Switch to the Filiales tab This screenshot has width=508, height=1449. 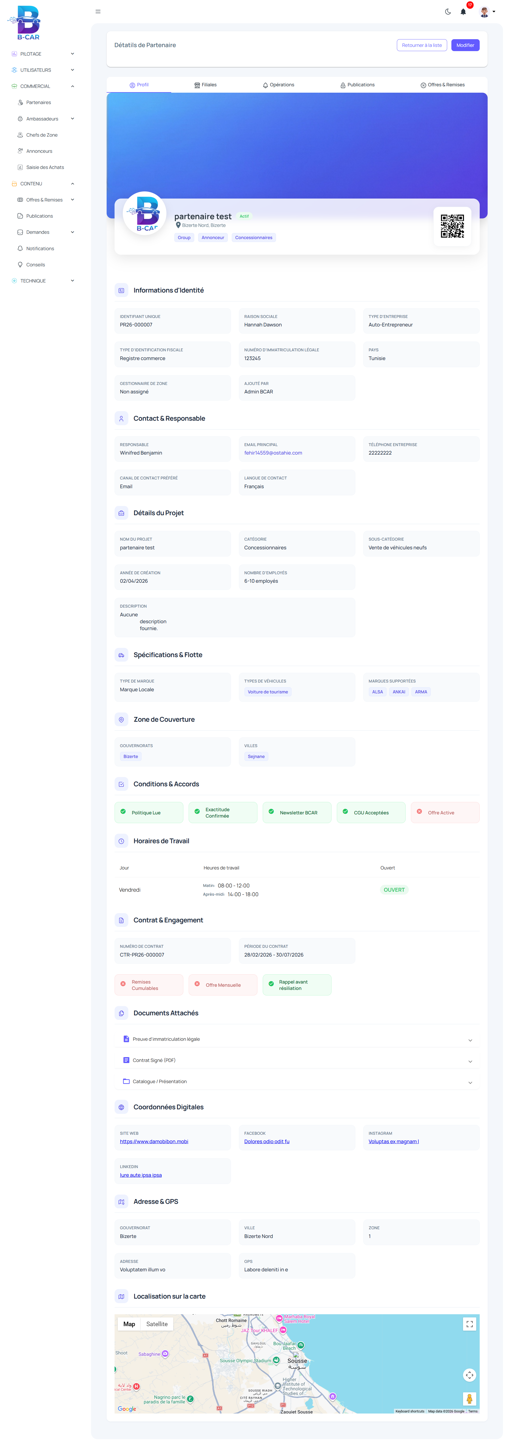pyautogui.click(x=205, y=85)
